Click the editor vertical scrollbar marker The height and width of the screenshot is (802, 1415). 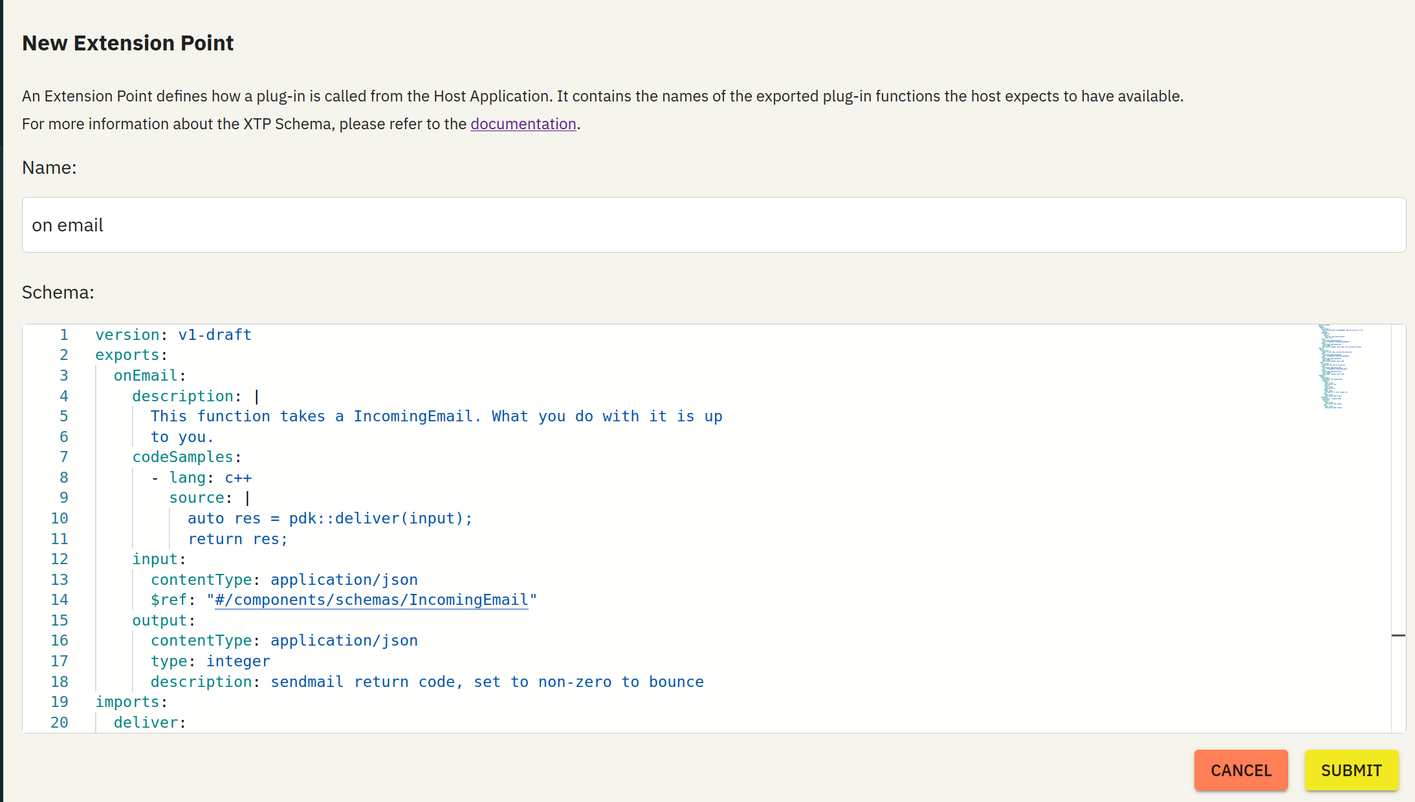point(1398,635)
